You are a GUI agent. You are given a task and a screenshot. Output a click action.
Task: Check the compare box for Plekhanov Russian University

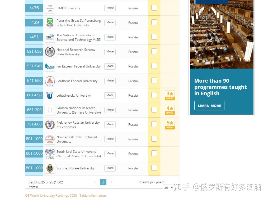tap(154, 124)
